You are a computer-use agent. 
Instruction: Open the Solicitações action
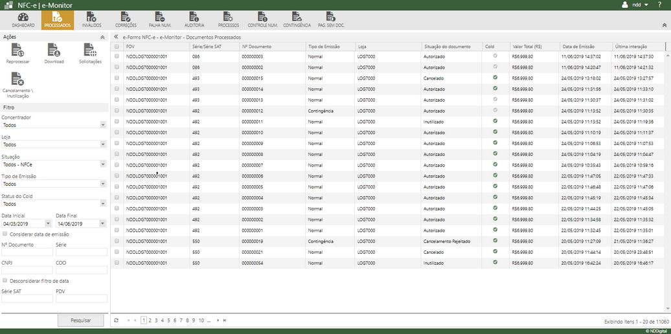point(90,51)
